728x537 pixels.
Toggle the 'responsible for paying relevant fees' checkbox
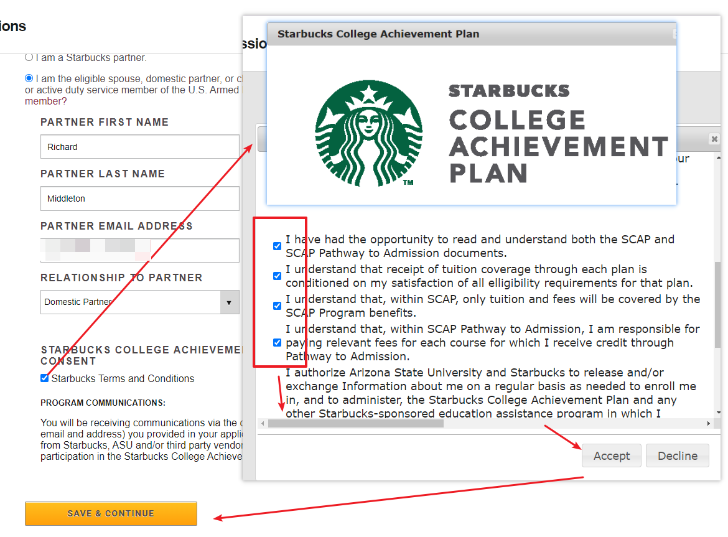point(277,342)
